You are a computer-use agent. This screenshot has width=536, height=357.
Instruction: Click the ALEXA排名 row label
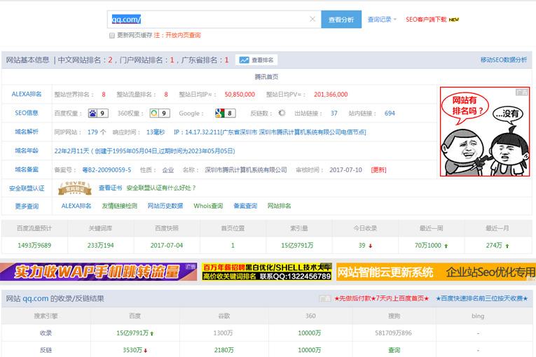click(x=27, y=94)
